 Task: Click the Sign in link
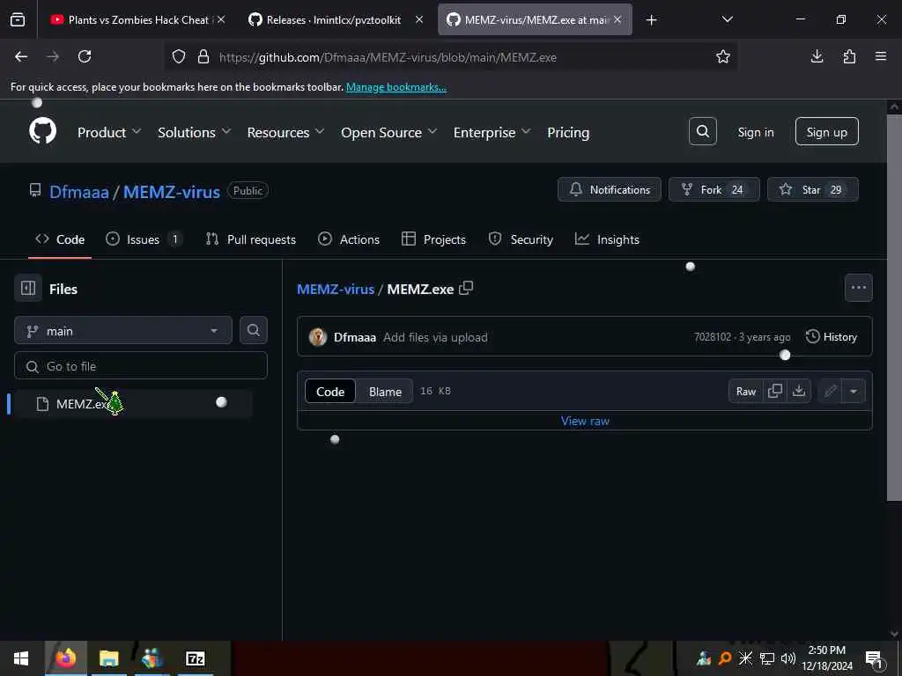point(755,132)
